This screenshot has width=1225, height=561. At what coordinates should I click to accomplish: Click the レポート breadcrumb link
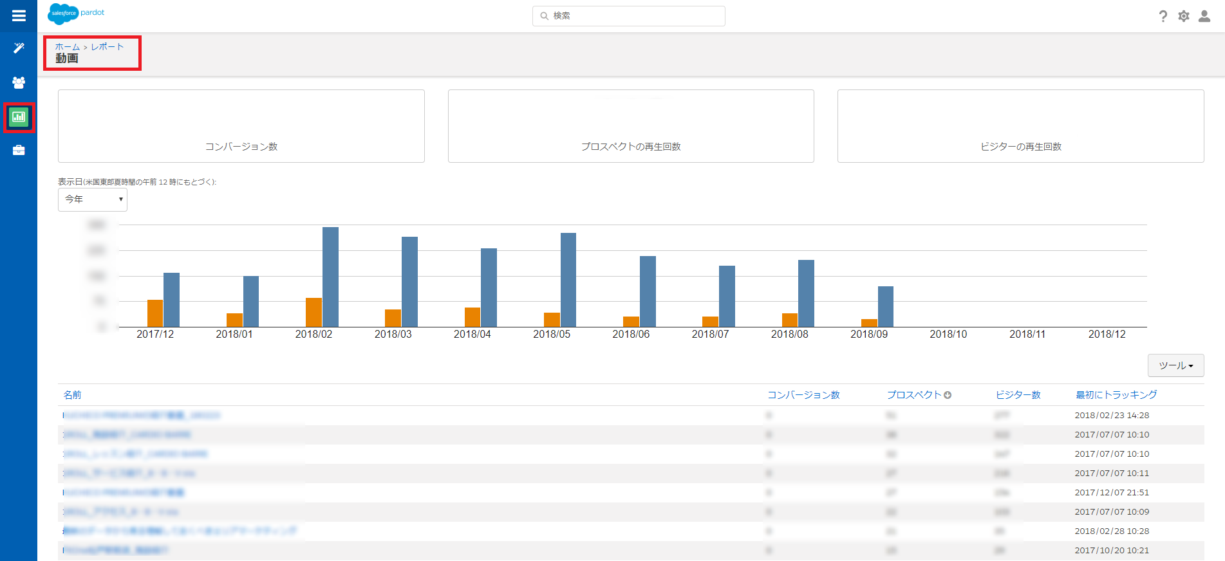[x=107, y=47]
